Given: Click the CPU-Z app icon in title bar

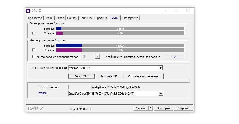Looking at the screenshot, I should [x=28, y=11].
